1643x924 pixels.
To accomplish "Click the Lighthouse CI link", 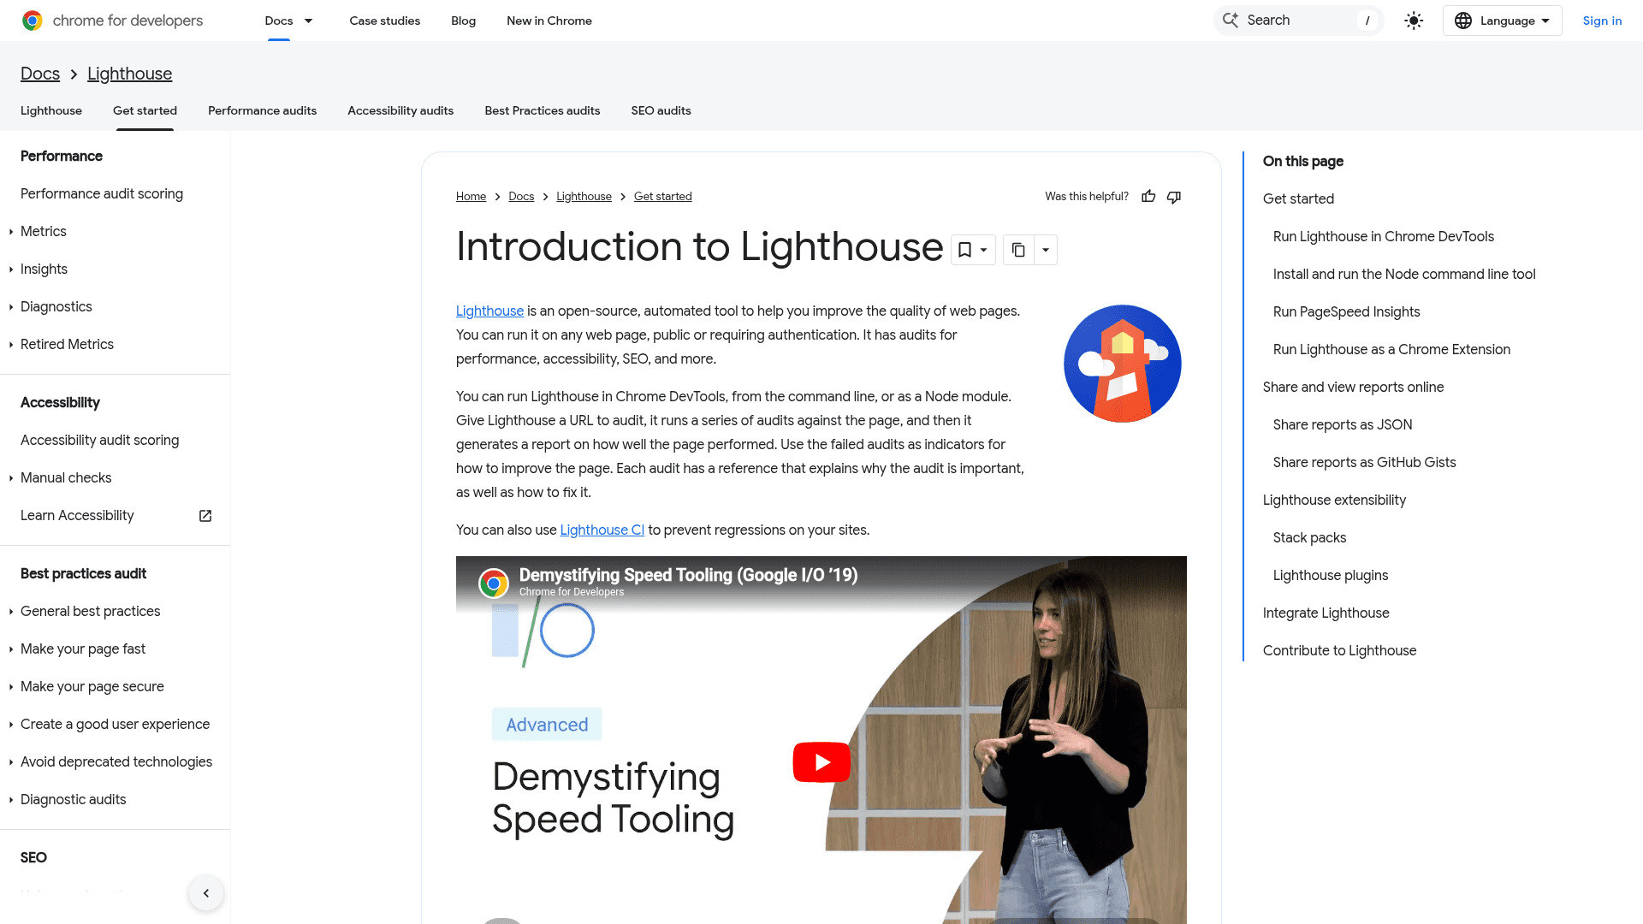I will point(602,530).
